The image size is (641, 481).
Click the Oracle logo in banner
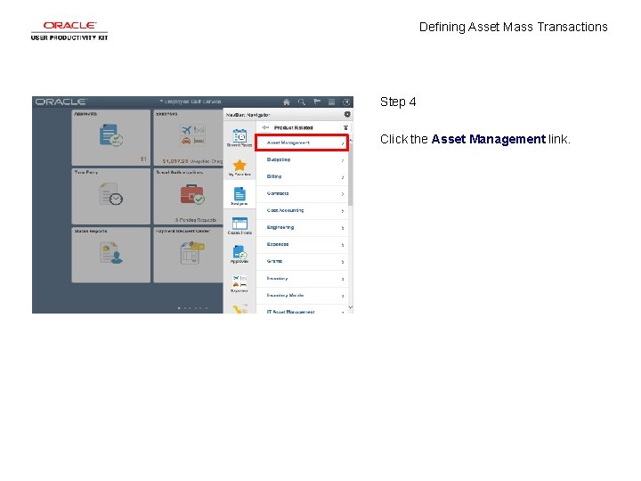[x=61, y=102]
